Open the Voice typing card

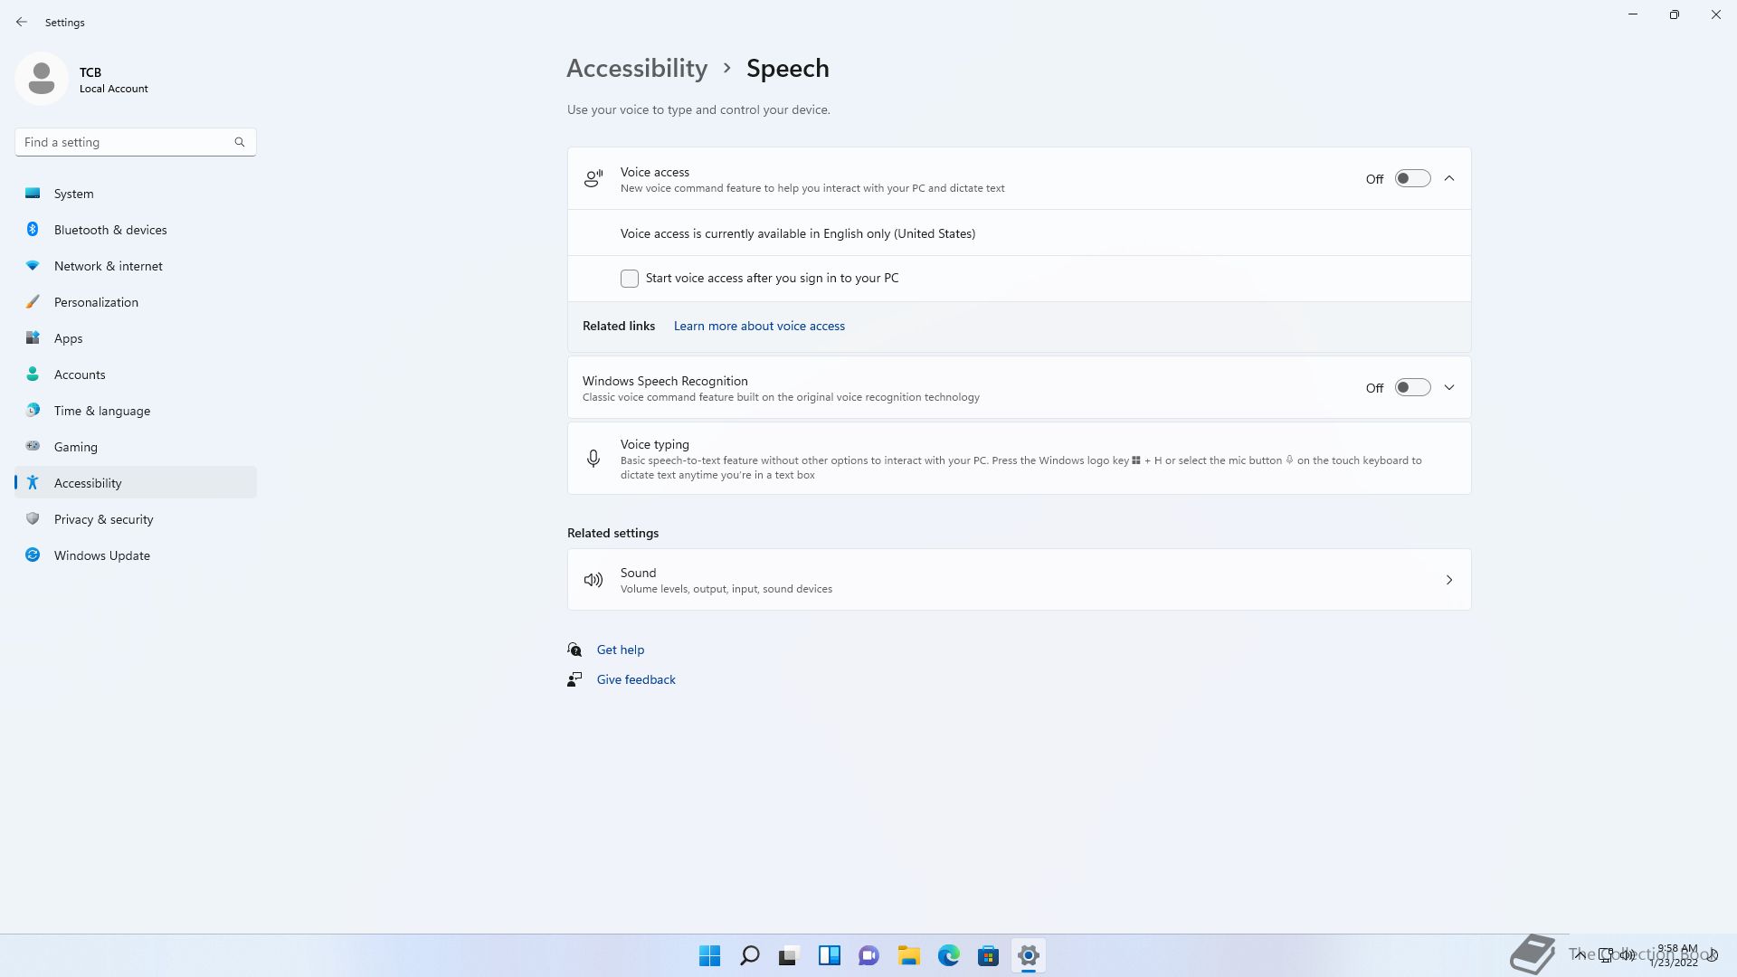pos(1020,459)
